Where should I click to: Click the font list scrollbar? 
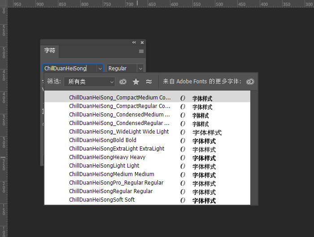tap(253, 147)
